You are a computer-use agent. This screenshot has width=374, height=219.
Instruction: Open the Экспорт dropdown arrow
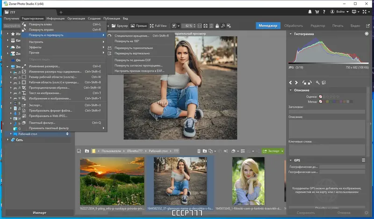[x=282, y=151]
